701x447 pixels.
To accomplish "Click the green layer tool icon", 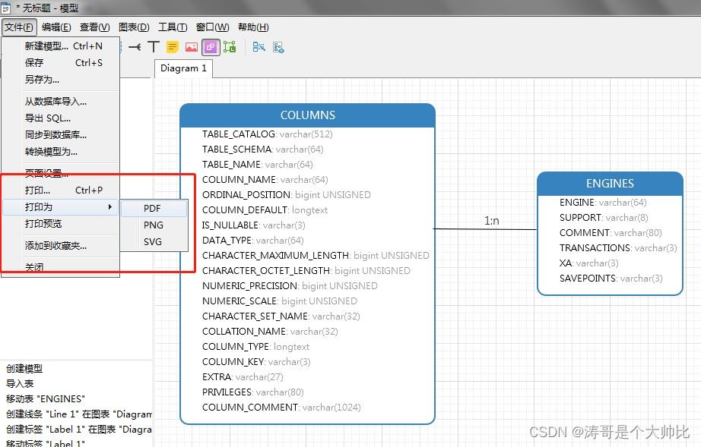I will pyautogui.click(x=230, y=47).
